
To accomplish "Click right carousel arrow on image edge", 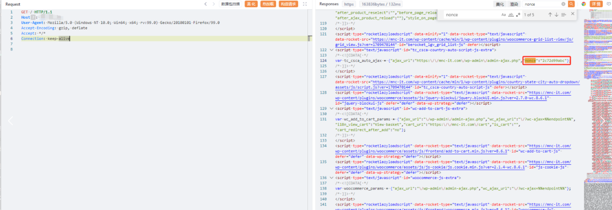I will (603, 120).
